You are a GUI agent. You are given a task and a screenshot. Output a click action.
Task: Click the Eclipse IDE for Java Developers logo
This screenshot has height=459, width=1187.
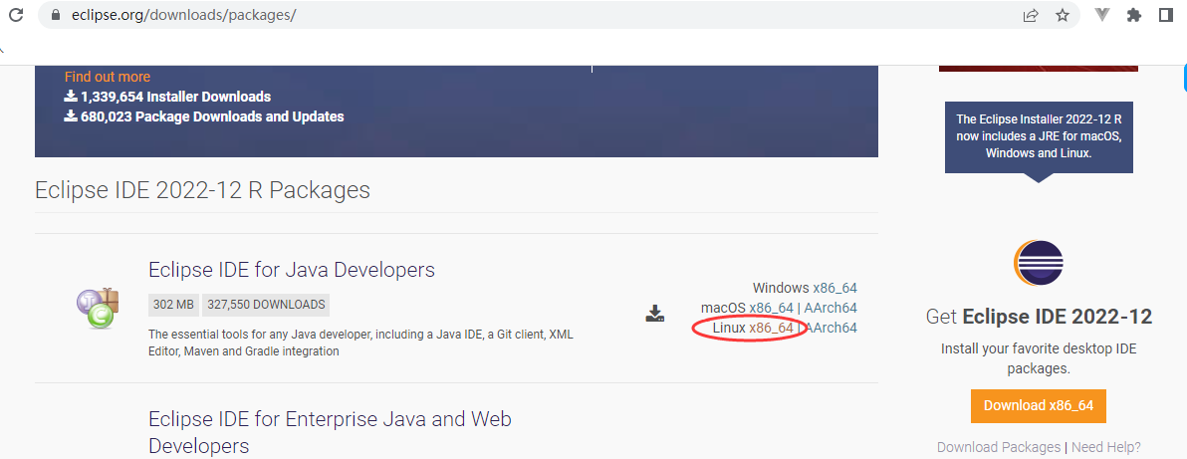point(98,309)
